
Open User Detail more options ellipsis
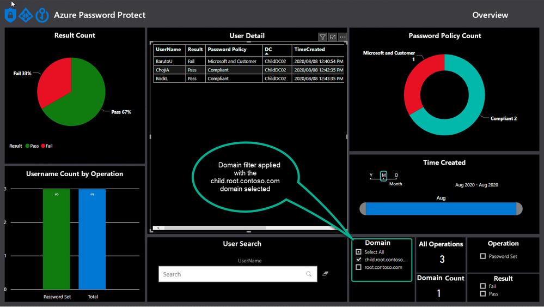(343, 37)
